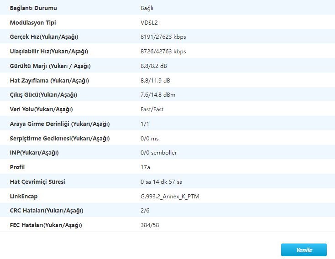The image size is (335, 259).
Task: Select the 'Bağlı' connection status value
Action: coord(147,8)
